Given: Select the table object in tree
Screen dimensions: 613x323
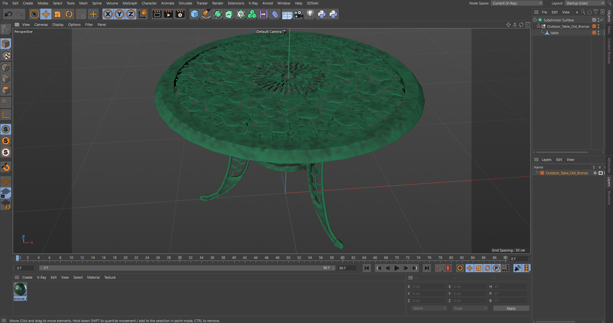Looking at the screenshot, I should click(x=555, y=33).
